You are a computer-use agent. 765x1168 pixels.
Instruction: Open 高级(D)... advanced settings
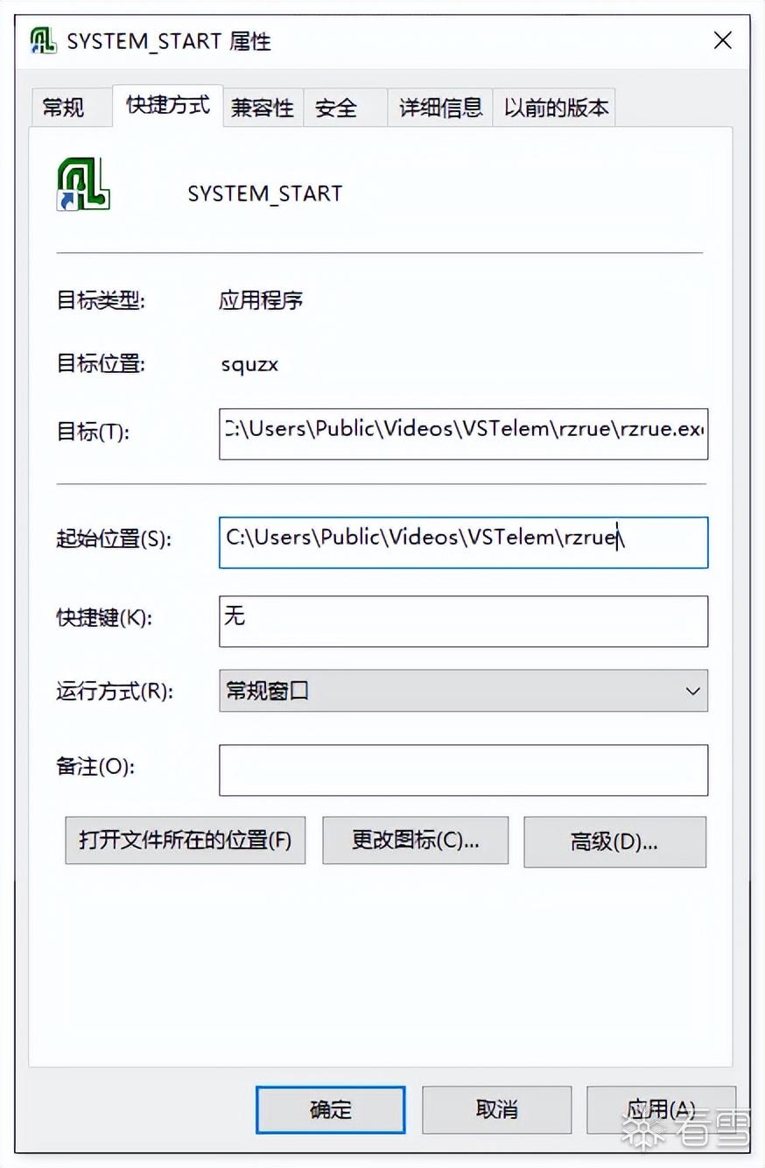614,842
